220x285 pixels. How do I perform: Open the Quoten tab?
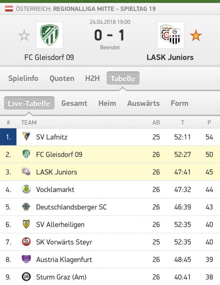62,78
